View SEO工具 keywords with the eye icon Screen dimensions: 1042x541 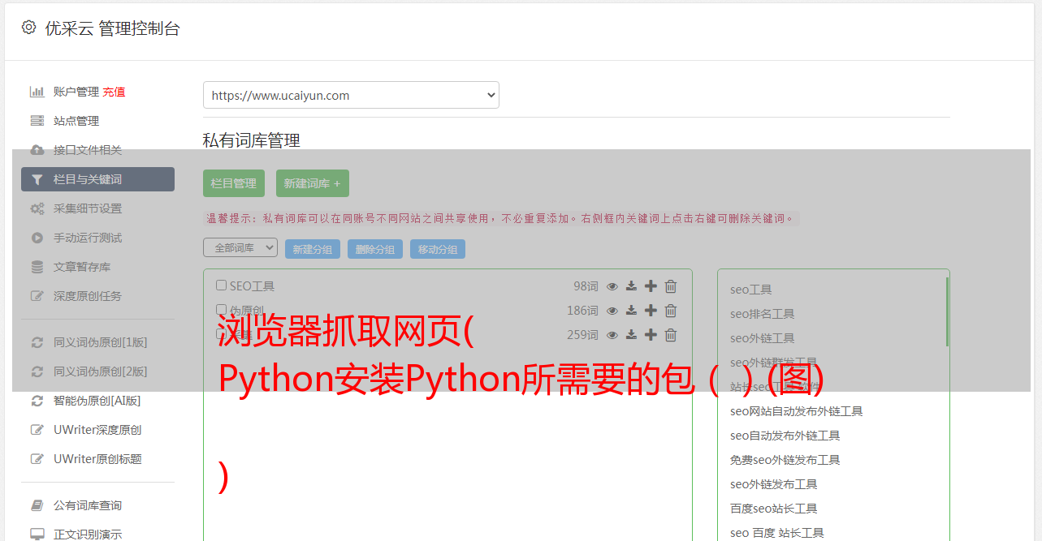(612, 286)
